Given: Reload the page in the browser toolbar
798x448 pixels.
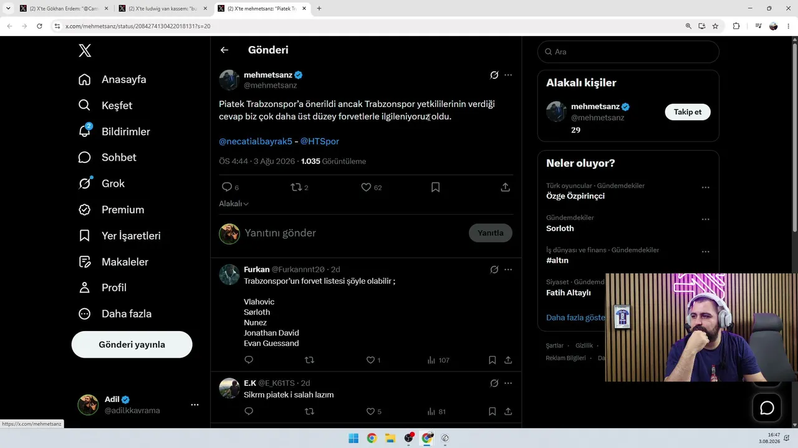Looking at the screenshot, I should click(x=39, y=26).
